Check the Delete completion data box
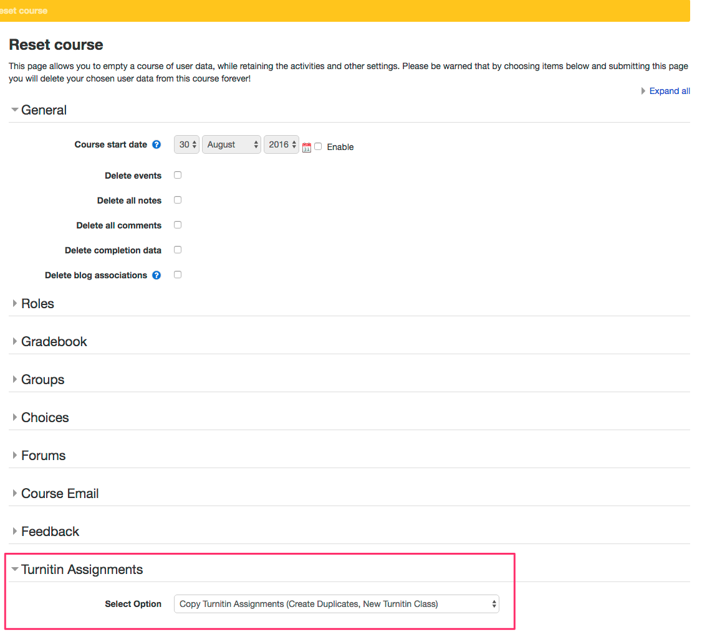The image size is (702, 635). click(178, 250)
